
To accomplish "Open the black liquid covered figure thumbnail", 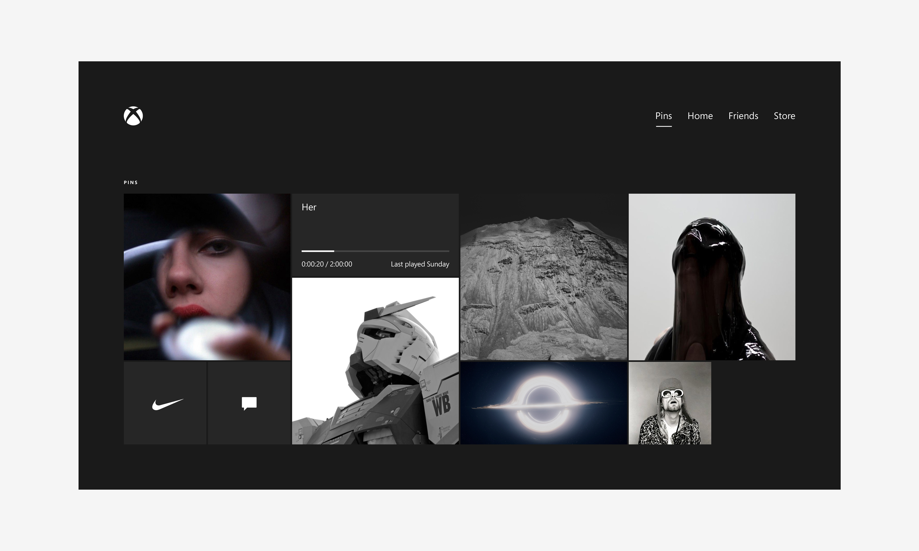I will pos(712,277).
